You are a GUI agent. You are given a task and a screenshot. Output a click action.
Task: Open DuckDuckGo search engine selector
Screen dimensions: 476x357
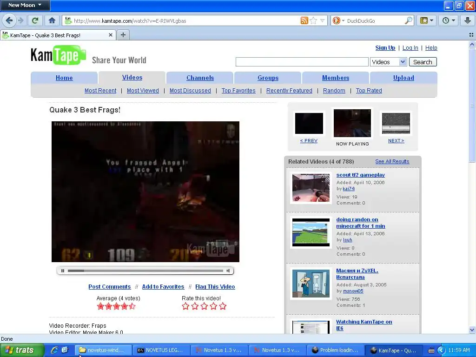pos(338,20)
